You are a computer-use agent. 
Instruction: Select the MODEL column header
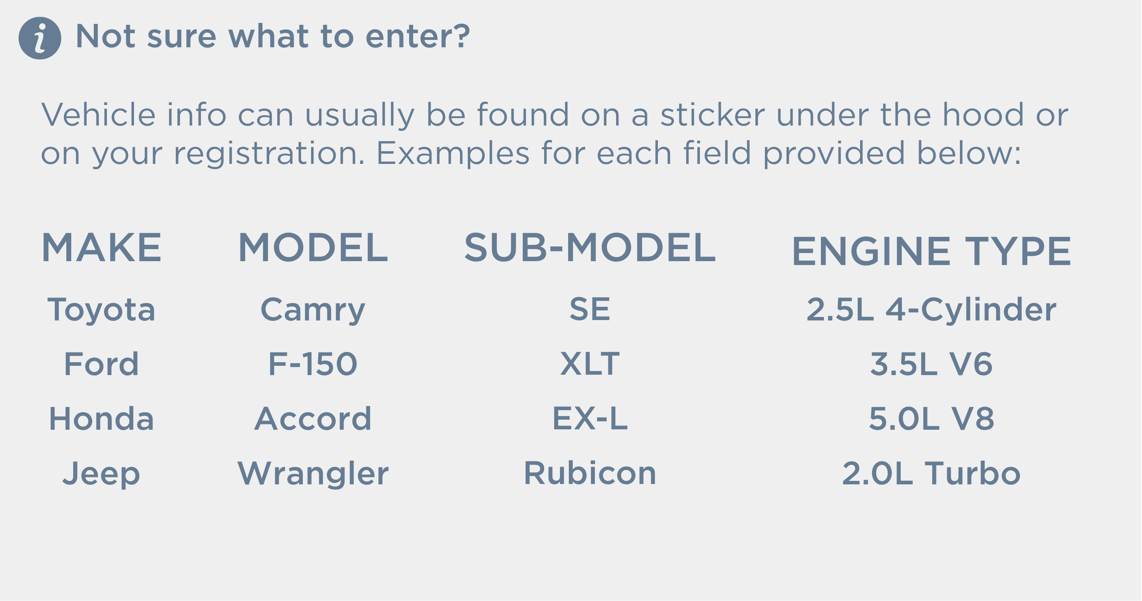coord(313,248)
